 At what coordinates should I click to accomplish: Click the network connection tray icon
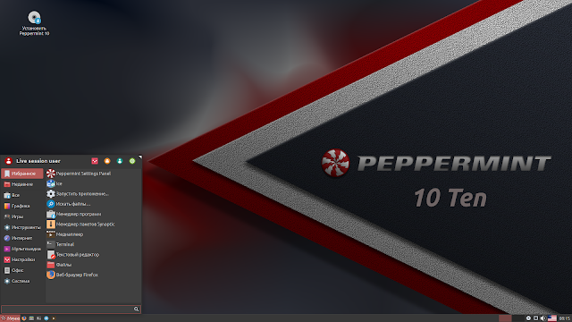click(x=535, y=318)
